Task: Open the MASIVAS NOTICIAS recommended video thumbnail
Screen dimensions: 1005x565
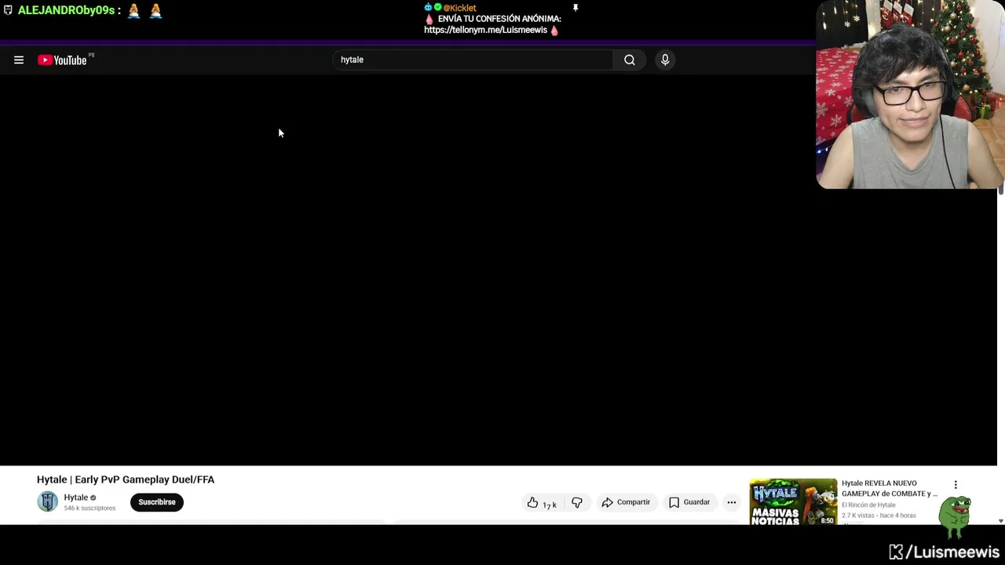Action: 793,501
